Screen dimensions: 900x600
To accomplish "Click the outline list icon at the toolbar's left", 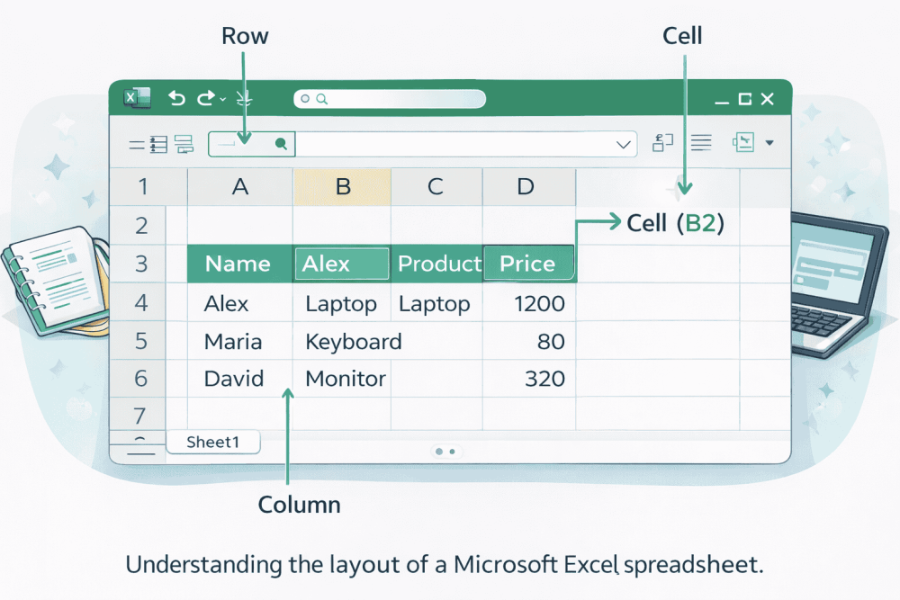I will click(x=154, y=144).
